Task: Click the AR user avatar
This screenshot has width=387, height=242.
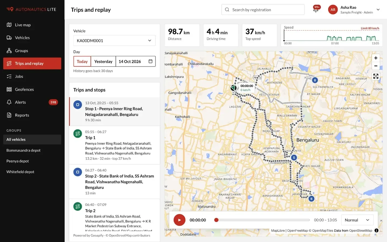Action: click(x=333, y=10)
